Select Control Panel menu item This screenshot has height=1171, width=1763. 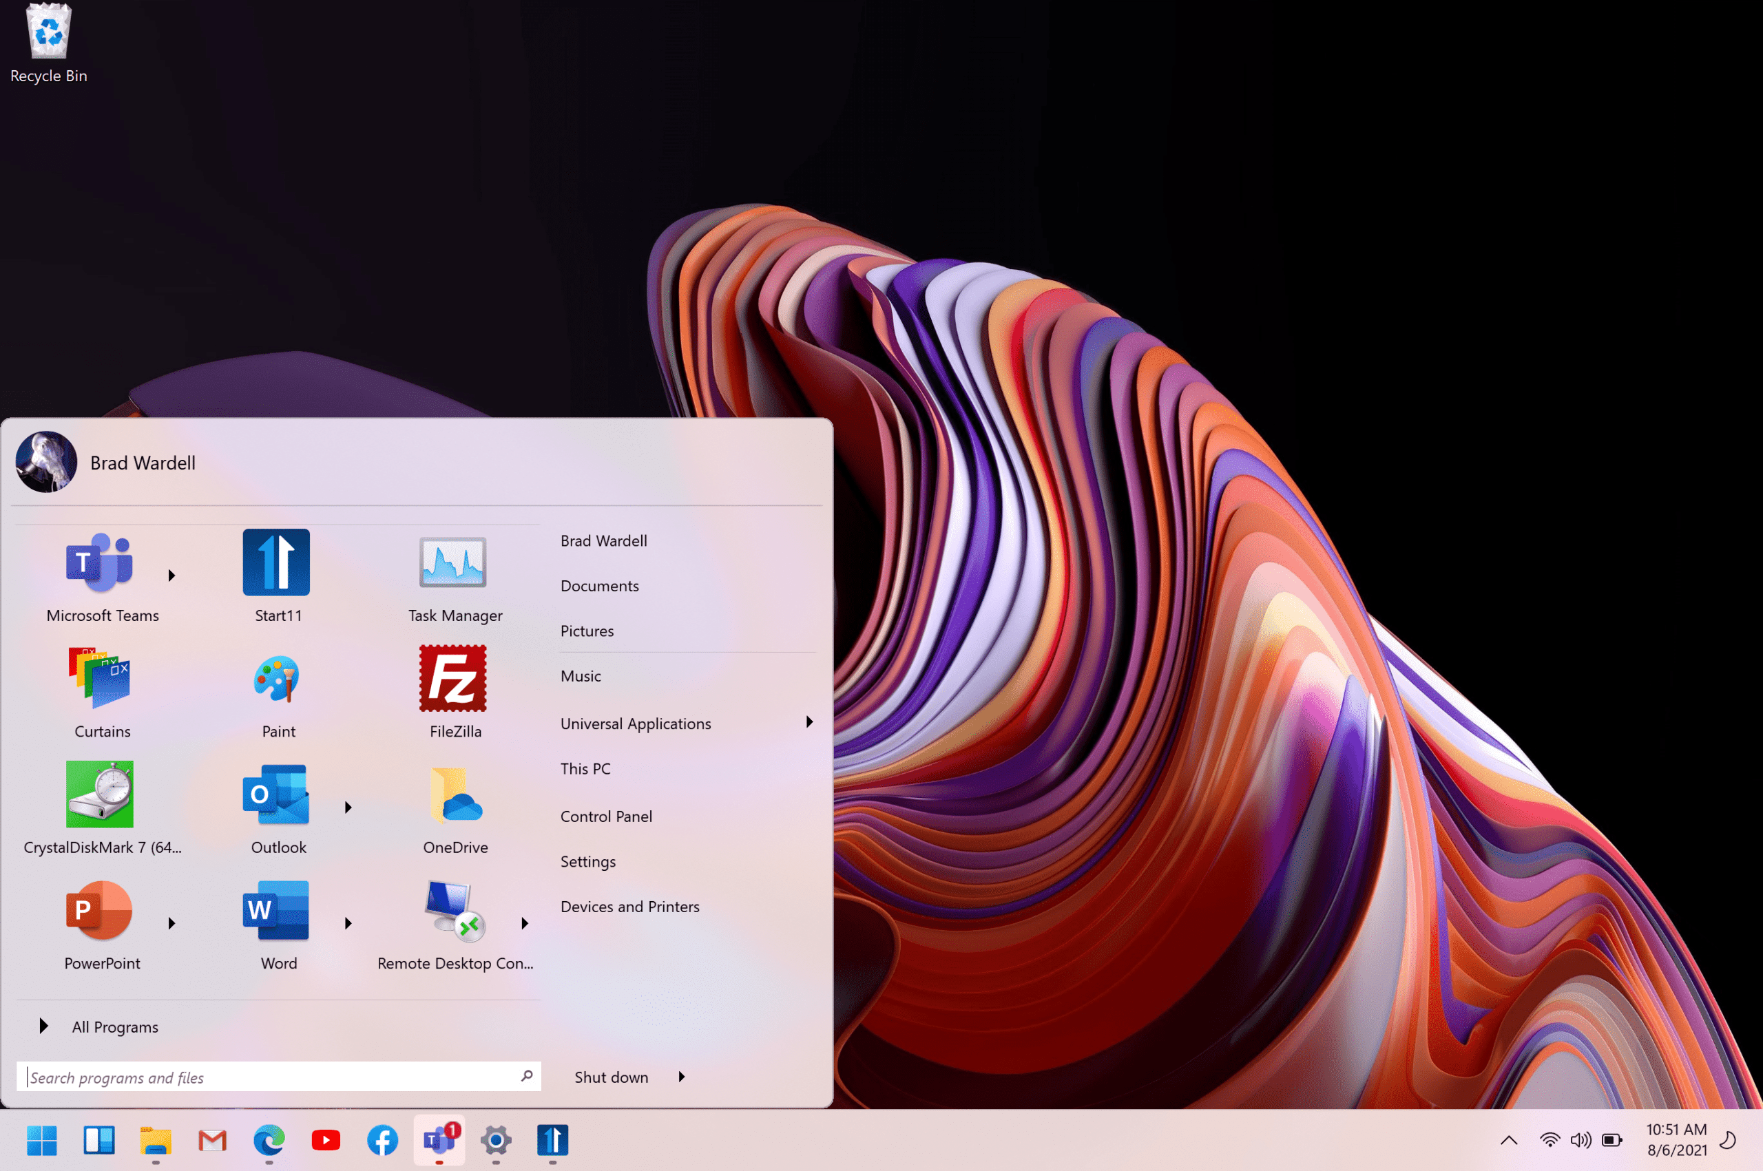pos(605,814)
